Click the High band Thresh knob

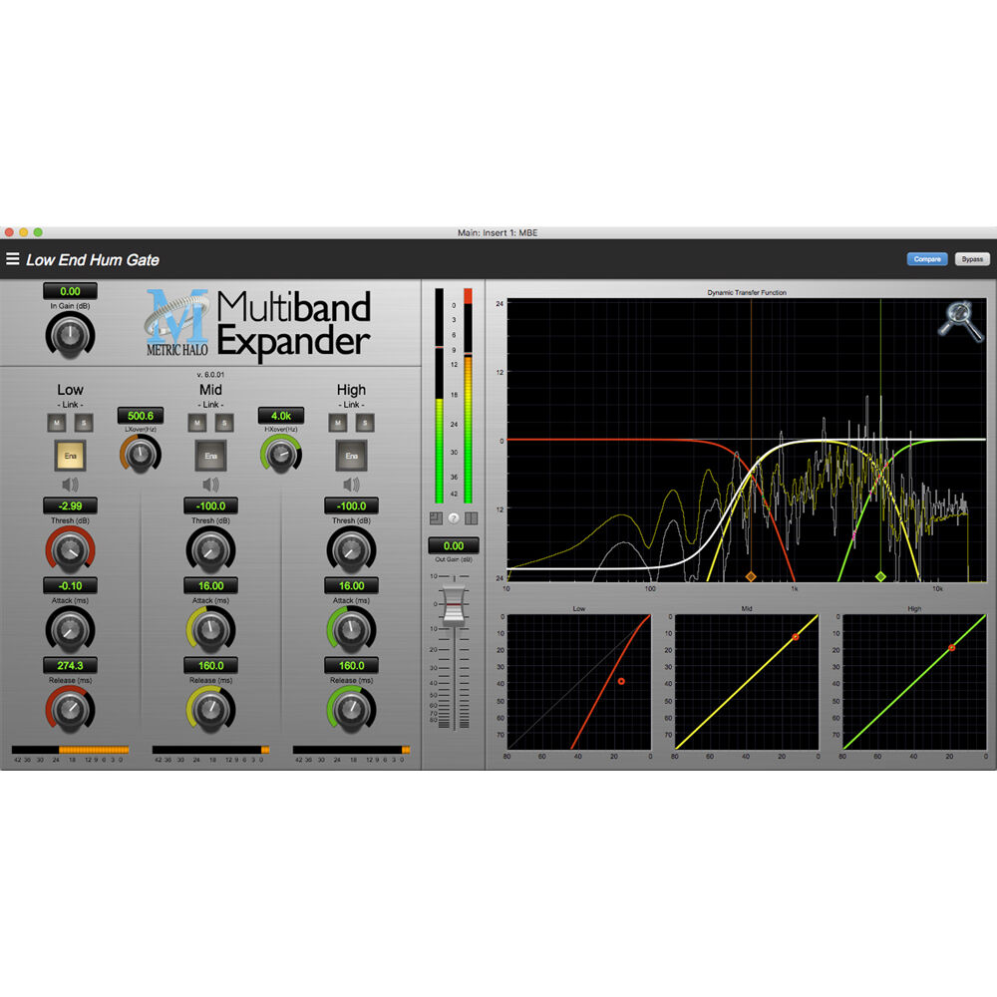(351, 549)
